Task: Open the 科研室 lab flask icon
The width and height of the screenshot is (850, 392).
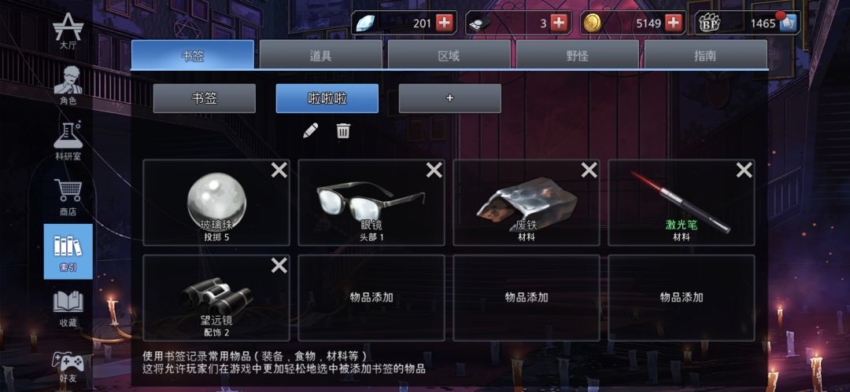Action: [68, 141]
